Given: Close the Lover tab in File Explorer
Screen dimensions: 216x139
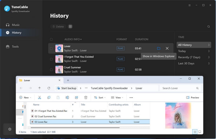Looking at the screenshot, I should pos(59,80).
